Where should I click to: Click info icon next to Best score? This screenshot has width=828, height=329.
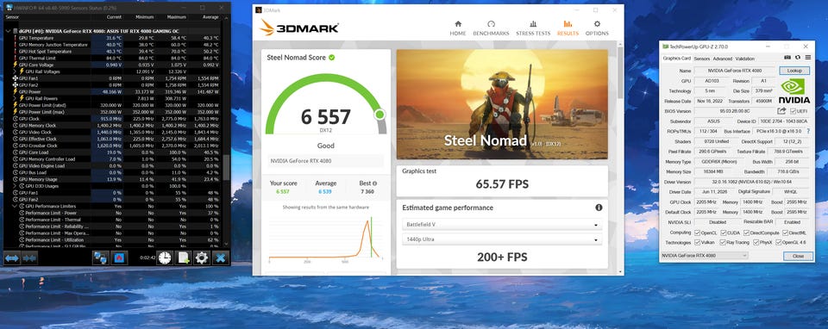point(374,183)
